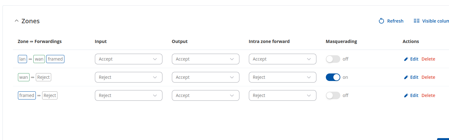Turn on masquerading for framed zone
Viewport: 449px width, 140px height.
tap(333, 95)
